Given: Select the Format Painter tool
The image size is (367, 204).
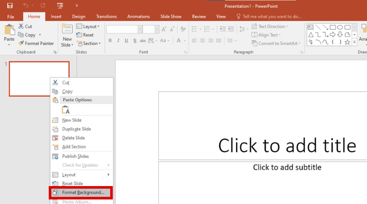Looking at the screenshot, I should coord(36,44).
